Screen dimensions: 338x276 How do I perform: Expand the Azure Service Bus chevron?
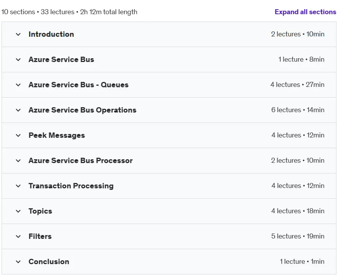pyautogui.click(x=18, y=59)
